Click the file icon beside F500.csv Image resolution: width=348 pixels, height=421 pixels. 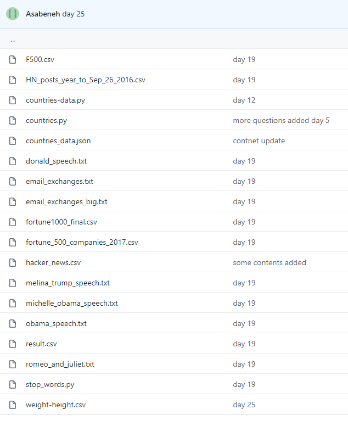point(13,59)
